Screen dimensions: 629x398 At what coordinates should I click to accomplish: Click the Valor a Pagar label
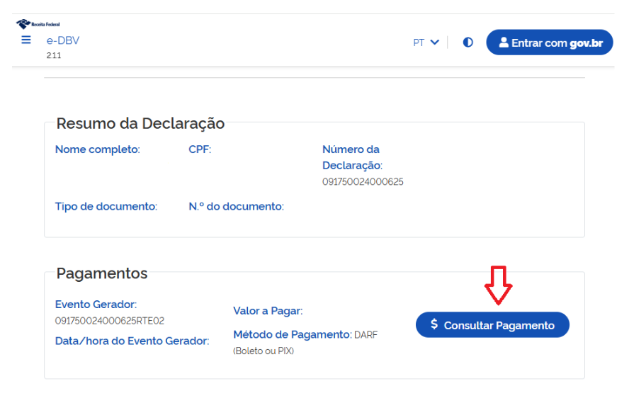pyautogui.click(x=268, y=311)
